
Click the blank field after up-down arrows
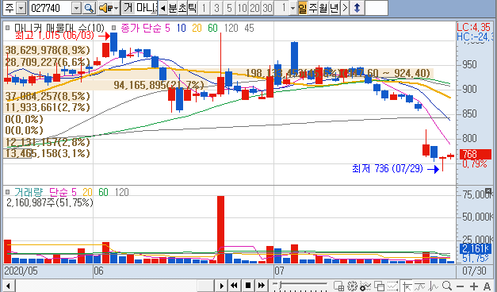[377, 8]
